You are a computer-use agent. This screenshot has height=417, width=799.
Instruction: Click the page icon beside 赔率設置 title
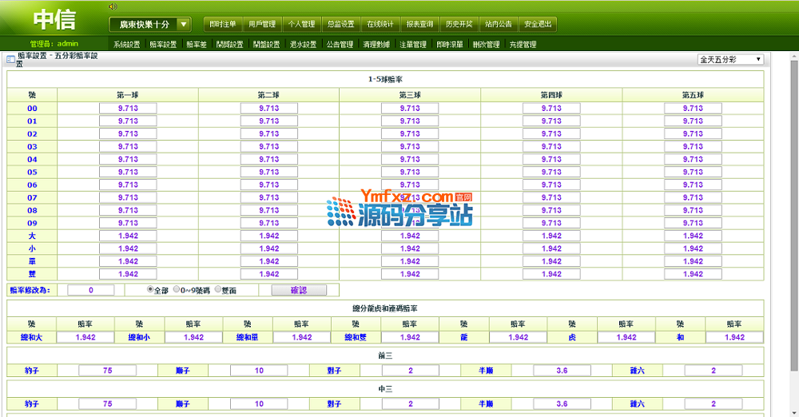tap(10, 60)
